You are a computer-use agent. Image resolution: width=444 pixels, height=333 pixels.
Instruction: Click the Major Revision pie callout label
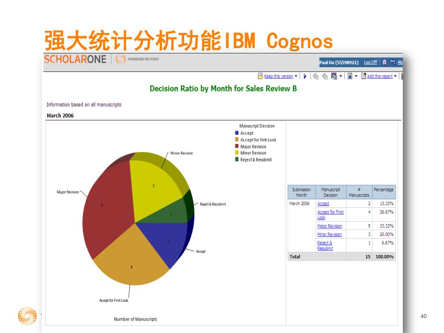point(68,192)
